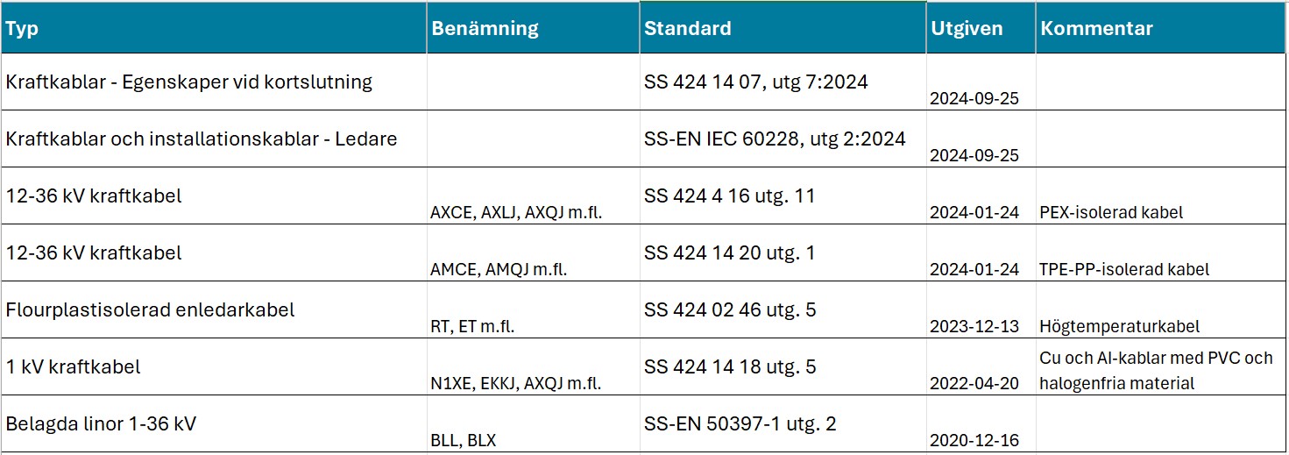Click the Kommentar column header
The height and width of the screenshot is (455, 1289).
(x=1162, y=28)
